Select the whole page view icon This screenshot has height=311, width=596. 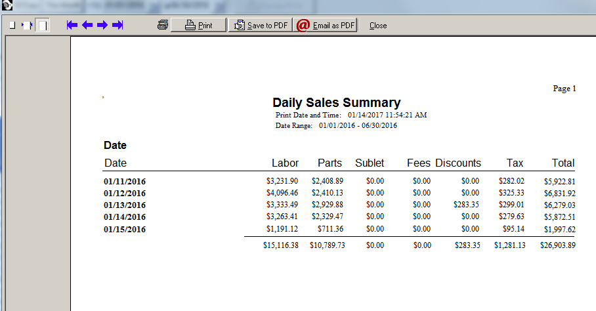(x=42, y=26)
